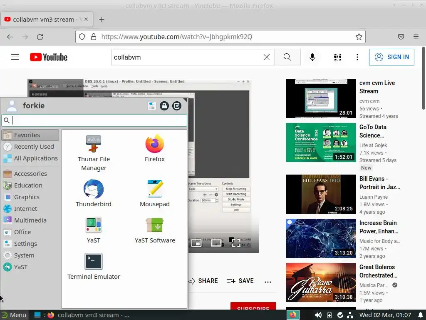Open tracking protection shield info
Viewport: 426px width, 320px height.
point(82,37)
